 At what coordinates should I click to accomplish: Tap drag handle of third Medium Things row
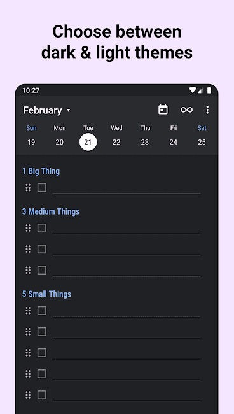28,270
